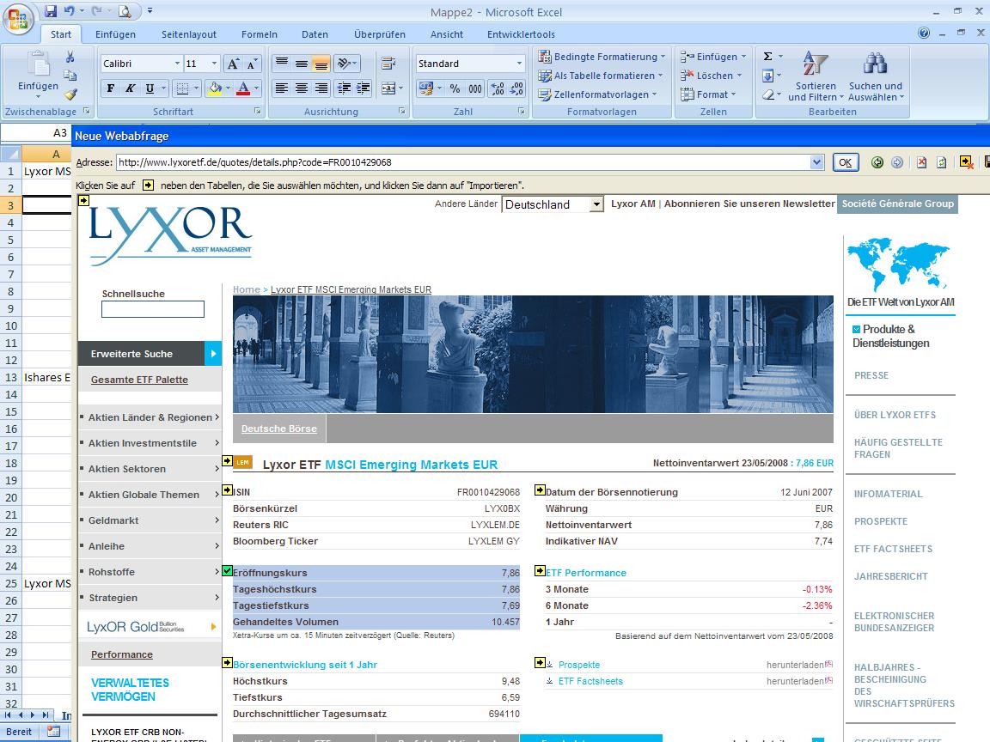990x742 pixels.
Task: Apply thousands separator 000 format
Action: pos(475,89)
